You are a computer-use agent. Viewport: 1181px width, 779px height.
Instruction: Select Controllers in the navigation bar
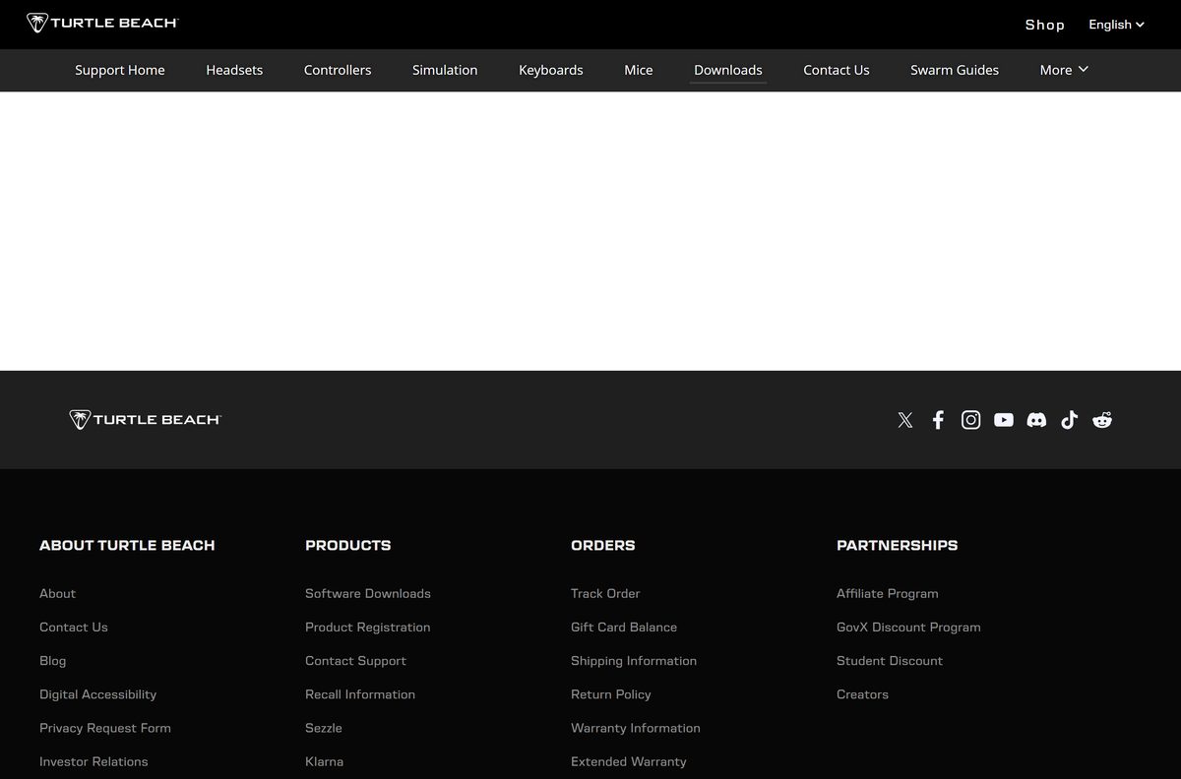point(338,70)
